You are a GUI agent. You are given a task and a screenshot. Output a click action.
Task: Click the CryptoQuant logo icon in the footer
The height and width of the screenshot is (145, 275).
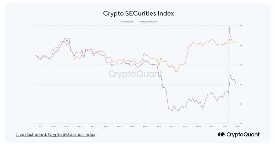221,135
